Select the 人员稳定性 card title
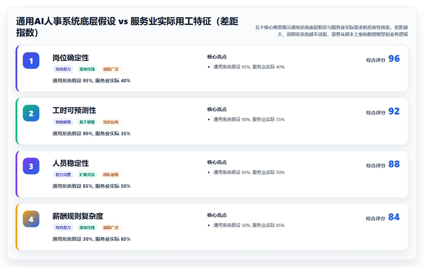The height and width of the screenshot is (267, 424). click(71, 163)
